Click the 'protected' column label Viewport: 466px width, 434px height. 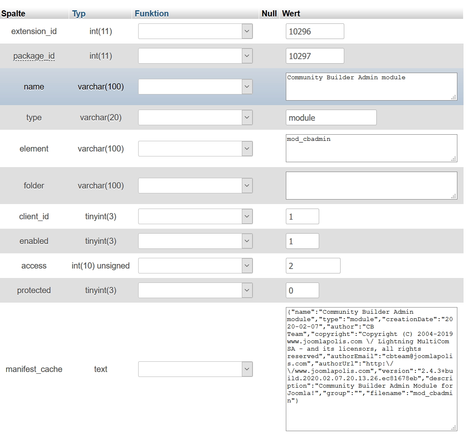point(34,290)
